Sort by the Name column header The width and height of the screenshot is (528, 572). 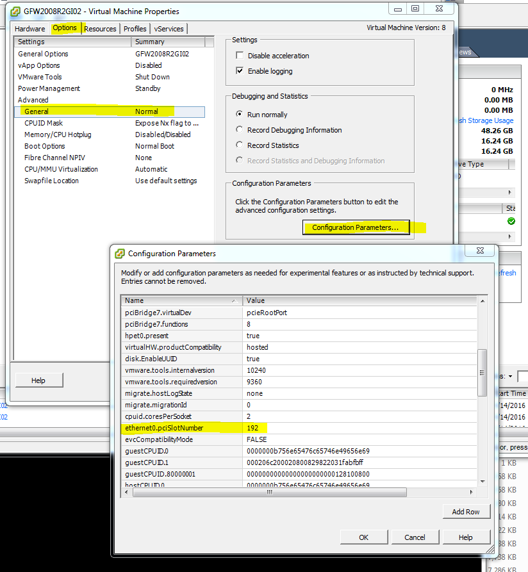[x=181, y=300]
